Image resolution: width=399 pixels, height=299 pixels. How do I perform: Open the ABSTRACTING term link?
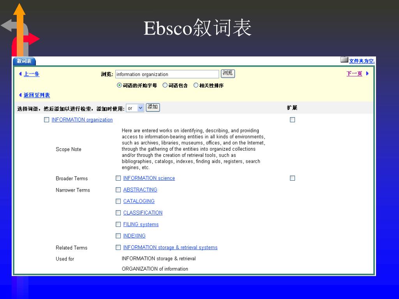(x=140, y=190)
